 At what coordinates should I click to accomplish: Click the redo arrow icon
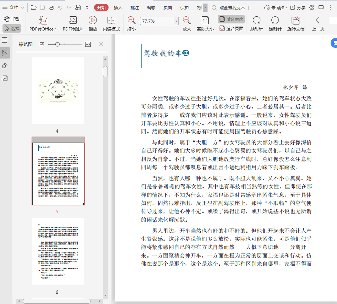69,7
